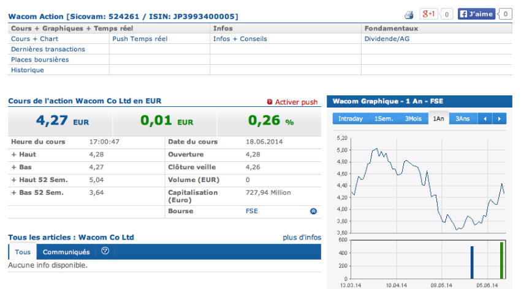This screenshot has height=289, width=521.
Task: Click the help question mark icon in articles bar
Action: pos(105,251)
